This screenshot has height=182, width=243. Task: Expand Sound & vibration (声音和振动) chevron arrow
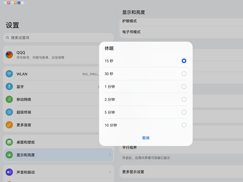coord(110,172)
